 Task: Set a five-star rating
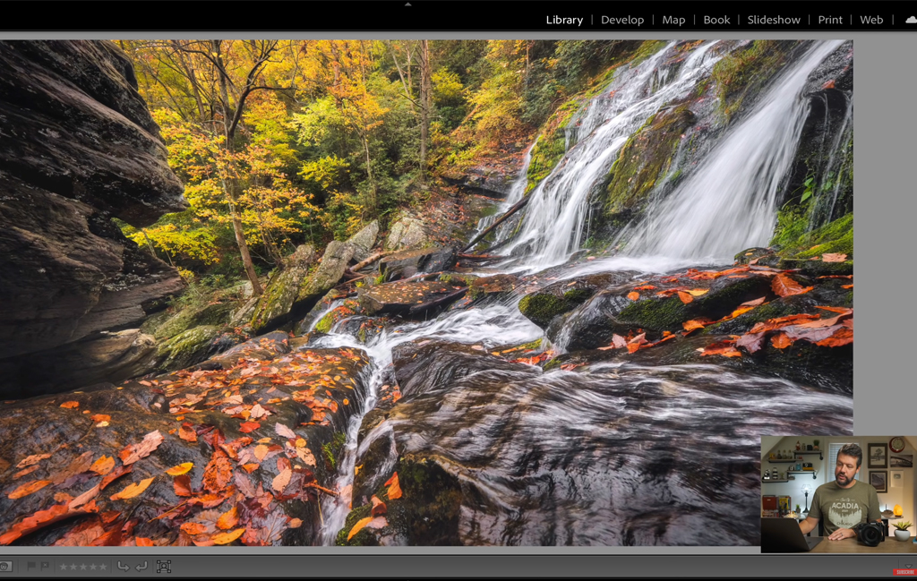pyautogui.click(x=103, y=566)
